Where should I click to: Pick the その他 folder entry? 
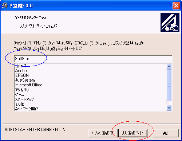pos(20,104)
